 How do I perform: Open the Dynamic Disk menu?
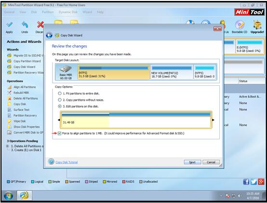click(68, 12)
